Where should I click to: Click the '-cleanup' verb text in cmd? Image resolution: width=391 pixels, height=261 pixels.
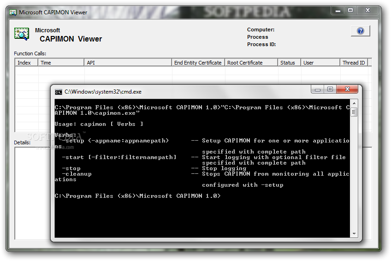pos(77,174)
